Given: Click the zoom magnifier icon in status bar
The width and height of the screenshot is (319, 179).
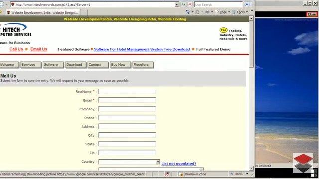Looking at the screenshot, I should 232,174.
